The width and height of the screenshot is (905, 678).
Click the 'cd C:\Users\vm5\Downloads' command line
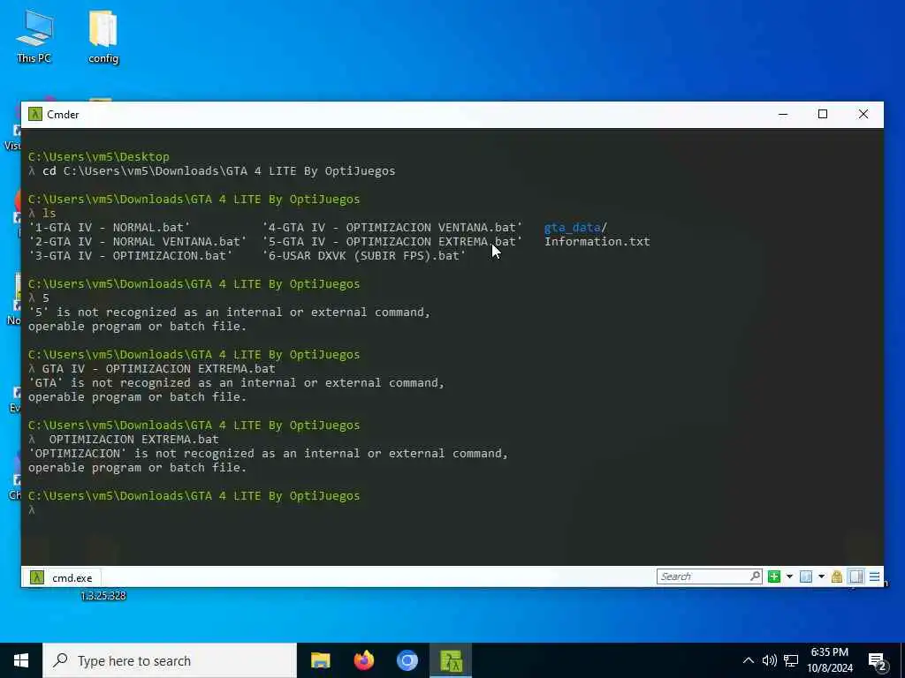click(212, 171)
